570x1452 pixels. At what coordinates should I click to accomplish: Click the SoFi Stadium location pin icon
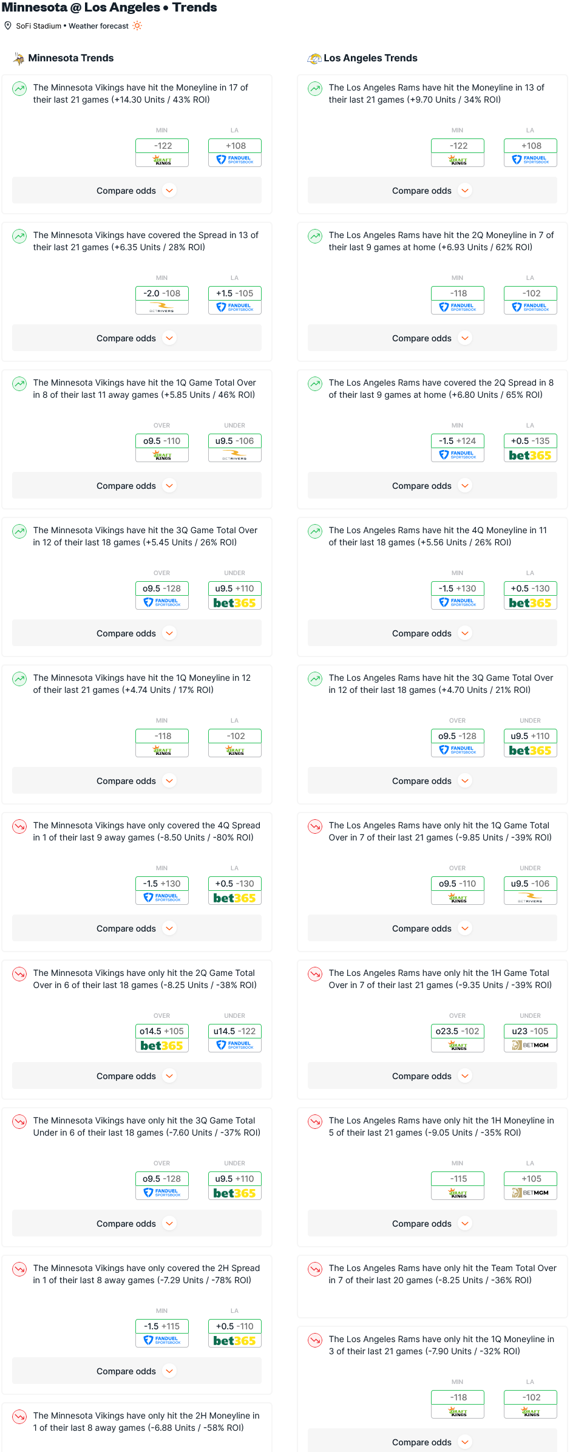pyautogui.click(x=8, y=26)
